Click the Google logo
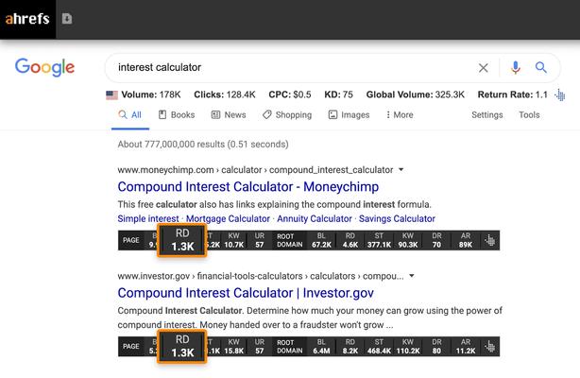 44,67
